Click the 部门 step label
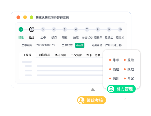151x116 pixels. pyautogui.click(x=54, y=37)
